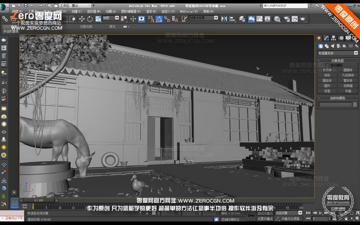Open the Material Editor sphere icon
360x225 pixels.
[x=277, y=19]
